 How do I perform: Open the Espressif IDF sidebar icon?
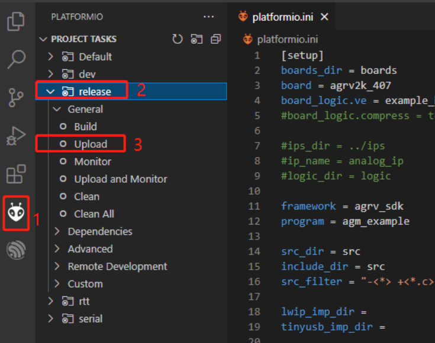click(x=16, y=250)
